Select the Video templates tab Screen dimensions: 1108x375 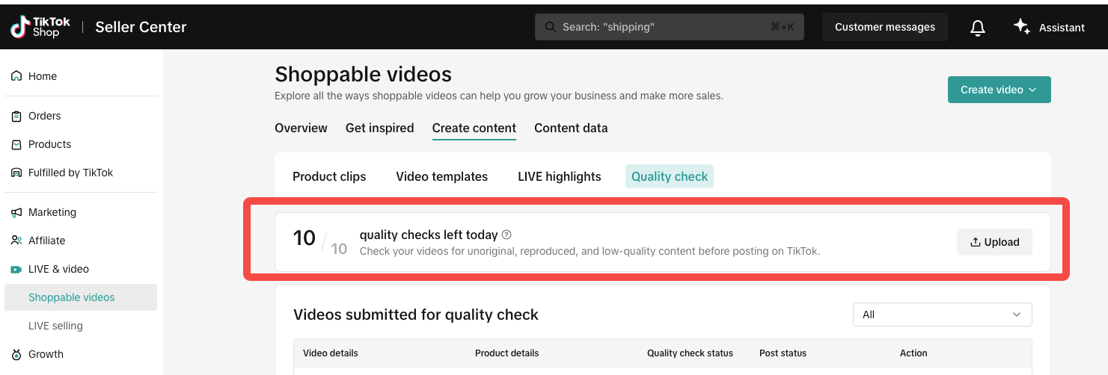(441, 176)
